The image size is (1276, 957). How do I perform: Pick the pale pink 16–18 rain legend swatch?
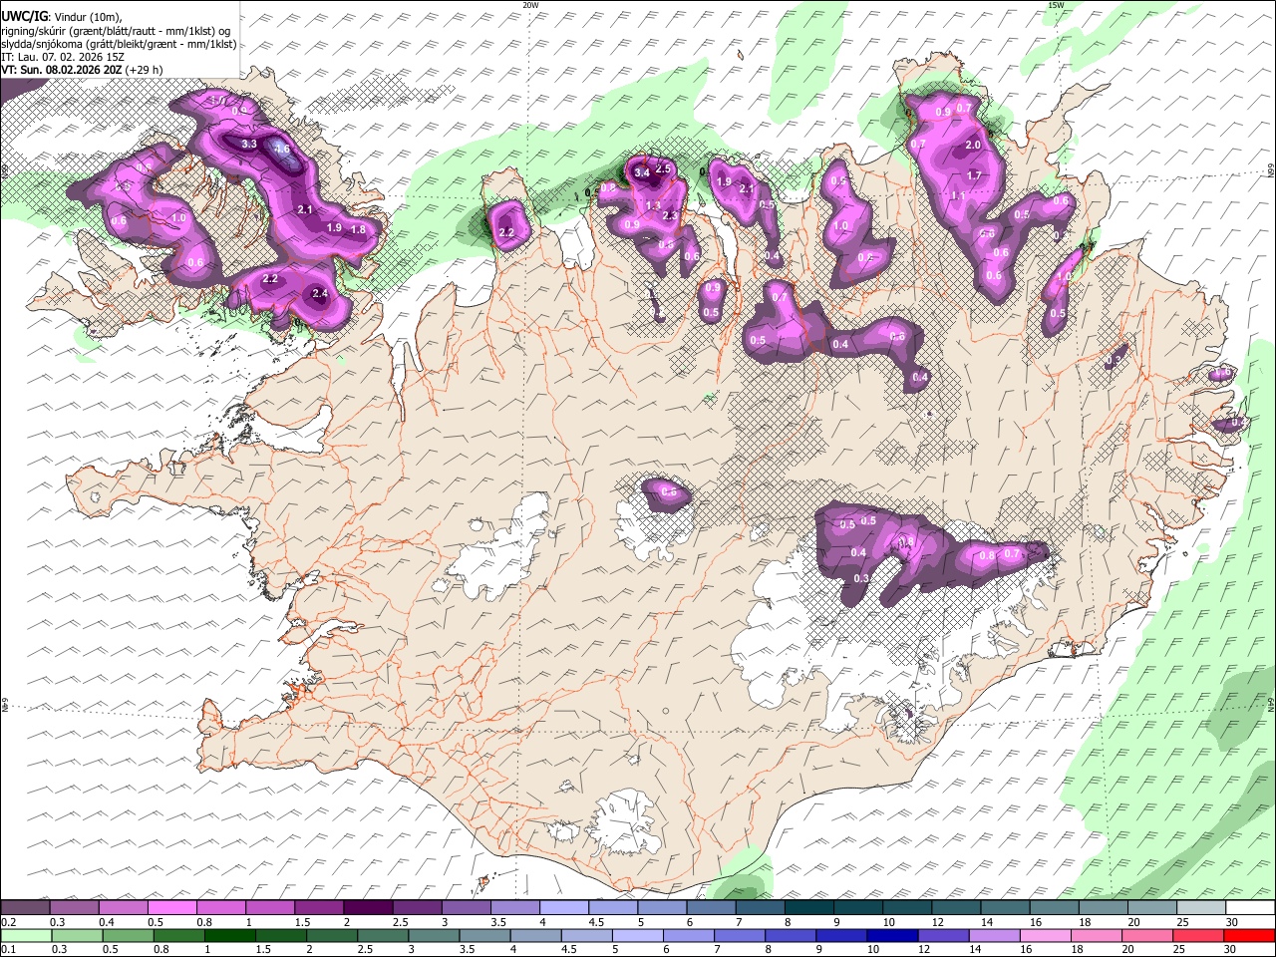coord(1047,935)
